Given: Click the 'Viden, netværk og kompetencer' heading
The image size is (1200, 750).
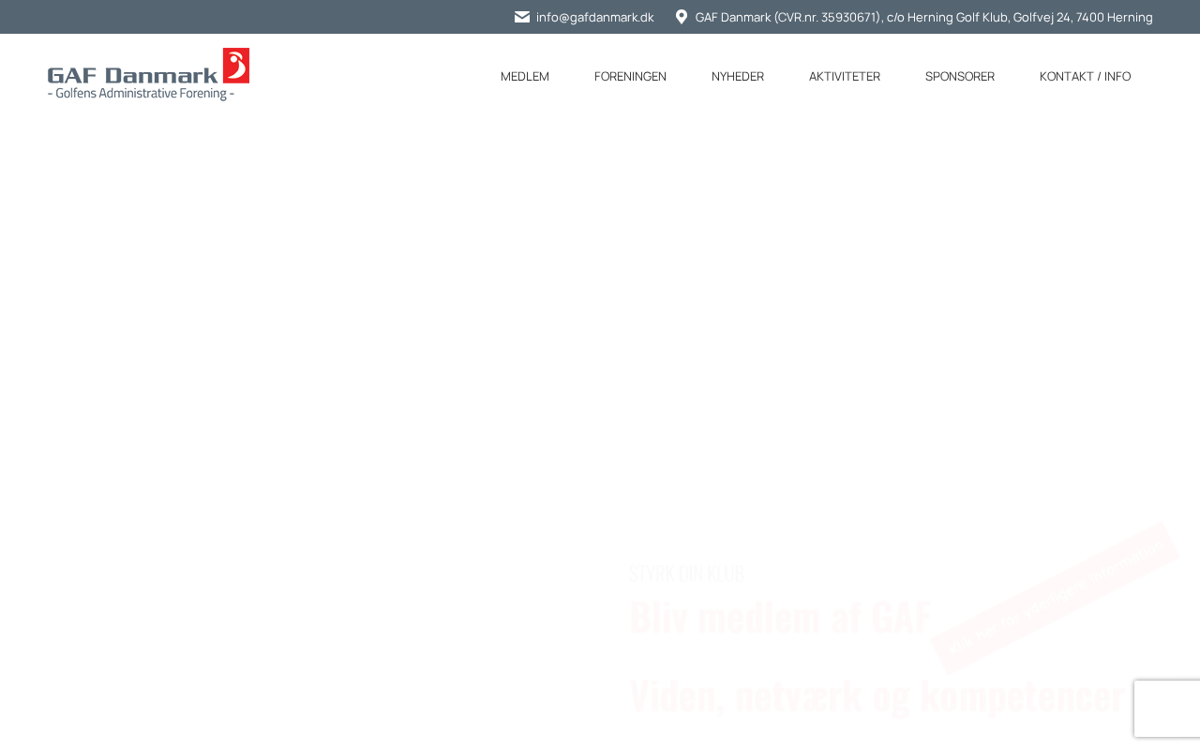Looking at the screenshot, I should coord(877,696).
